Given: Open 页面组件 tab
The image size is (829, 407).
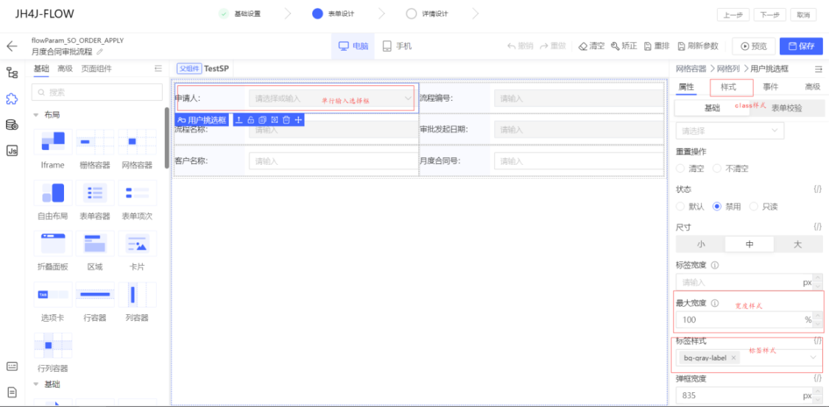Looking at the screenshot, I should tap(96, 68).
